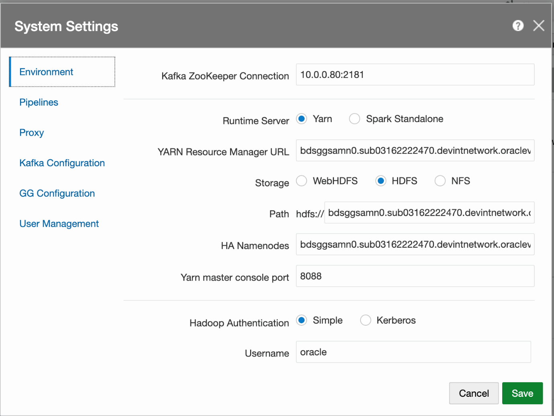Switch to the Pipelines section

tap(39, 102)
